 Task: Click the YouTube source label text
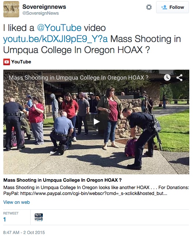pyautogui.click(x=21, y=62)
